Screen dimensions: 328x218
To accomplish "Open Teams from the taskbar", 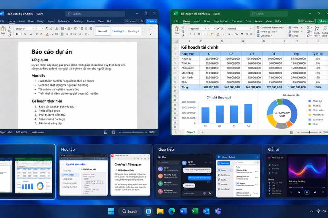I will pos(218,211).
